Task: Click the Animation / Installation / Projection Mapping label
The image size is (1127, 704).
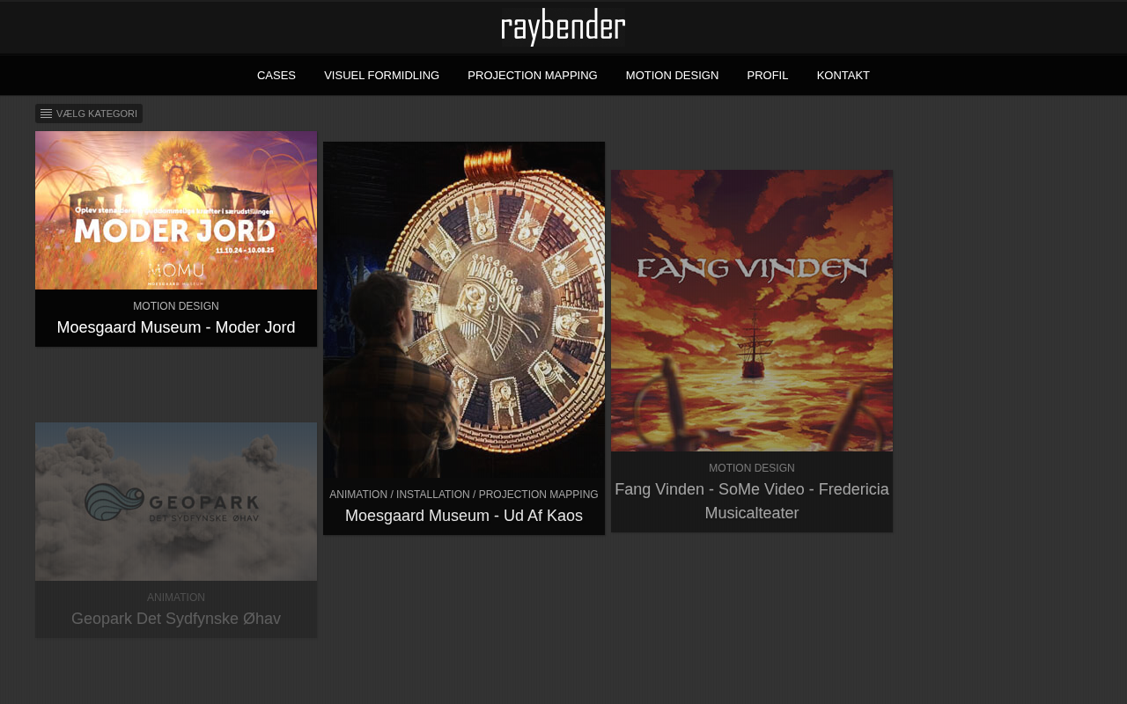Action: [x=464, y=495]
